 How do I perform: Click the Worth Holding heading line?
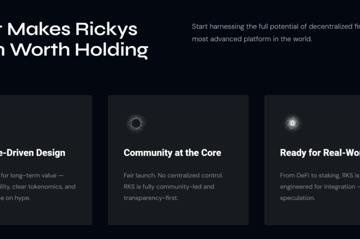[x=74, y=50]
